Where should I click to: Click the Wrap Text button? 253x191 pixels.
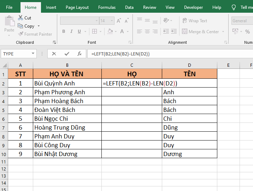pyautogui.click(x=195, y=21)
